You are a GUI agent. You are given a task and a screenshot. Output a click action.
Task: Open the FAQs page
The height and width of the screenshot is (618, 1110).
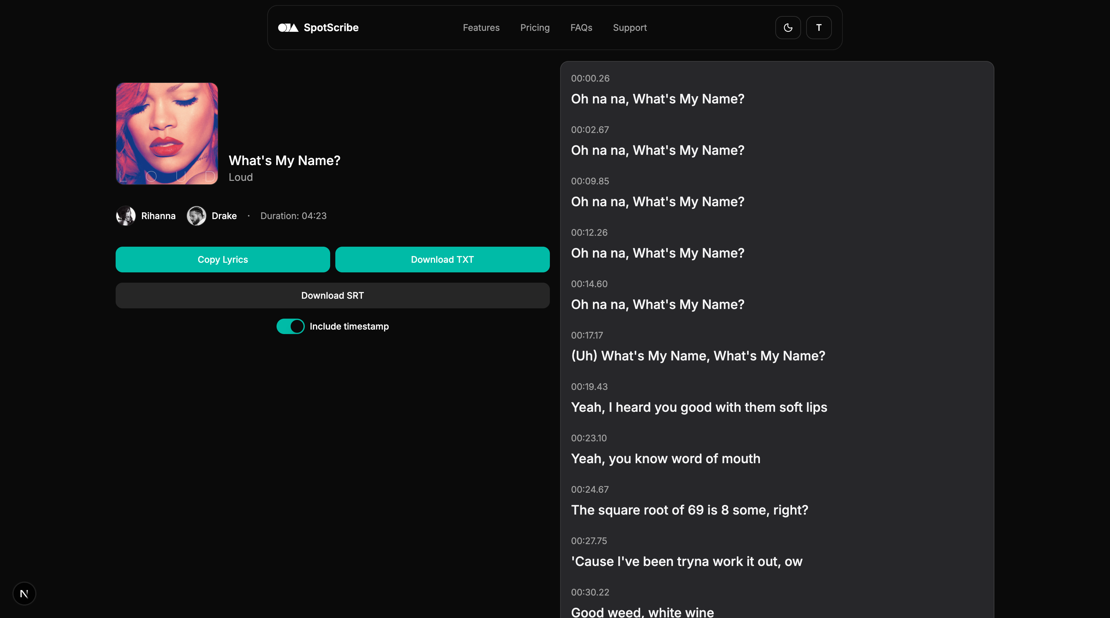pyautogui.click(x=581, y=28)
